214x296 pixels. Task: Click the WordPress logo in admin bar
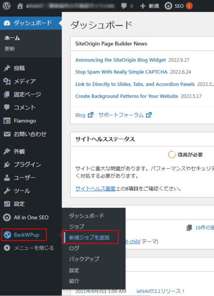[x=6, y=6]
